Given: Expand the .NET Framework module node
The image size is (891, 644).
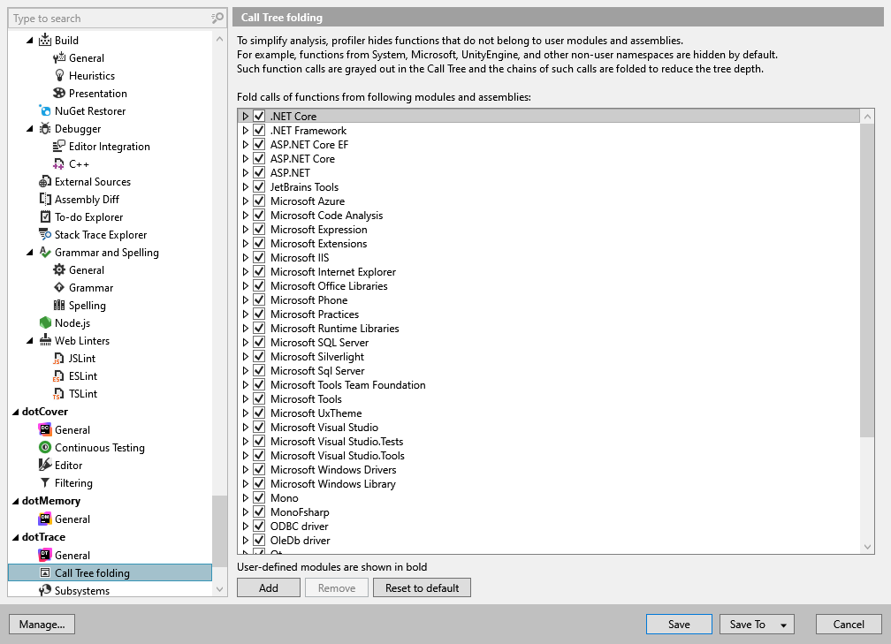Looking at the screenshot, I should point(246,130).
